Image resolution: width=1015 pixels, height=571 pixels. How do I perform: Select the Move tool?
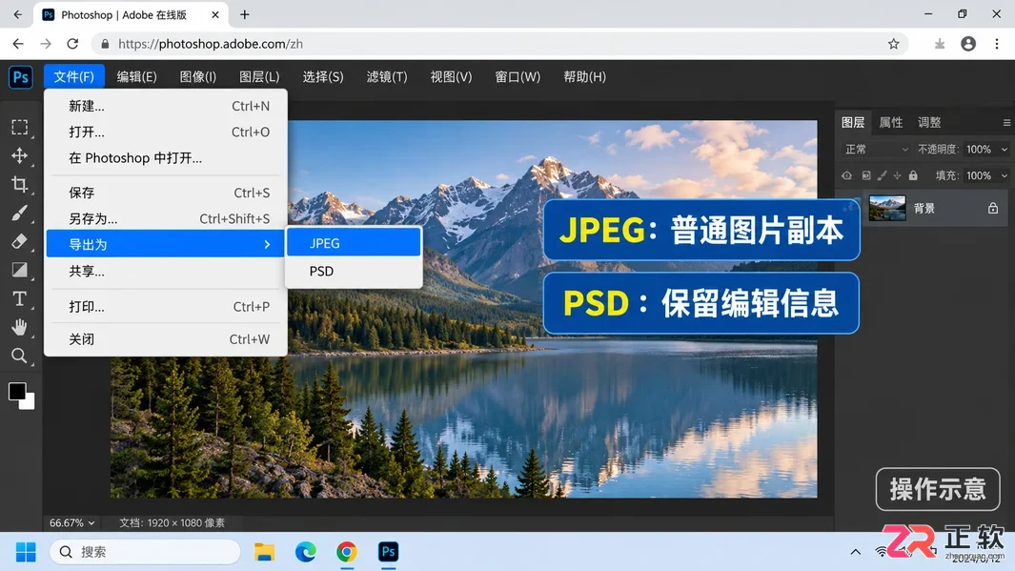(x=19, y=155)
